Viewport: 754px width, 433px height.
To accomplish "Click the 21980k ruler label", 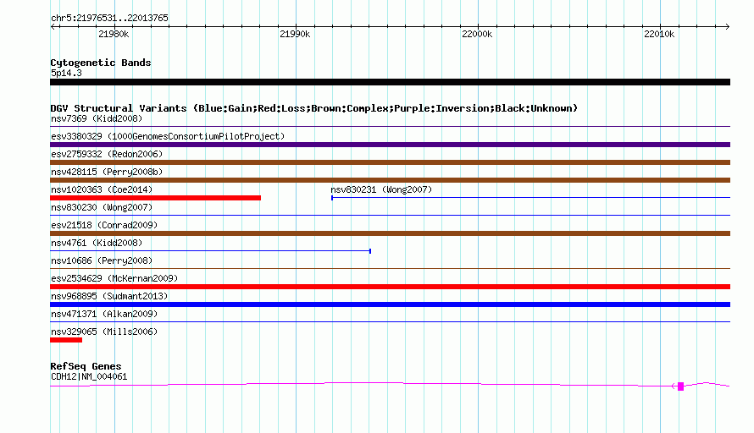I will 114,34.
